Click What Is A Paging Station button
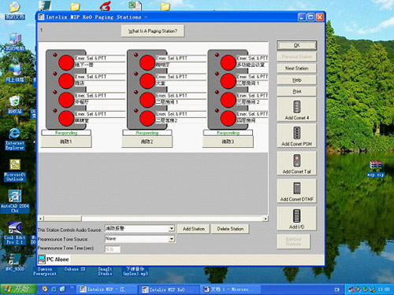 [x=153, y=31]
